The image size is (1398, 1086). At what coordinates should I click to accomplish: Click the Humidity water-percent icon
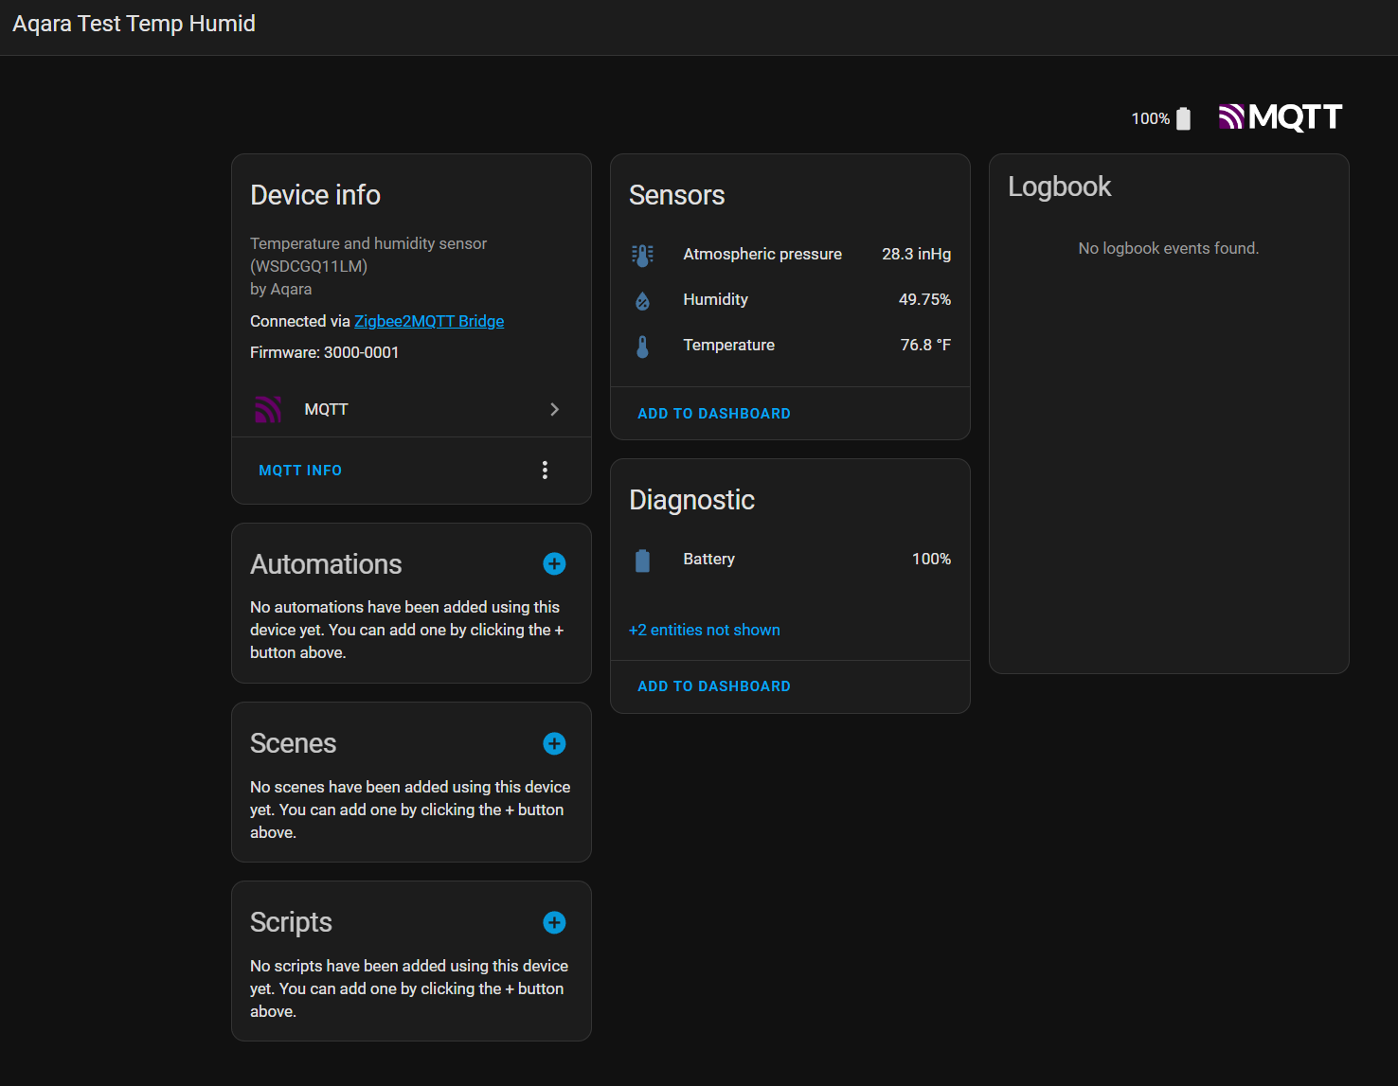click(x=642, y=301)
